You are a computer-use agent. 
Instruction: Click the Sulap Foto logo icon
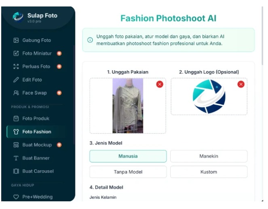coord(18,17)
